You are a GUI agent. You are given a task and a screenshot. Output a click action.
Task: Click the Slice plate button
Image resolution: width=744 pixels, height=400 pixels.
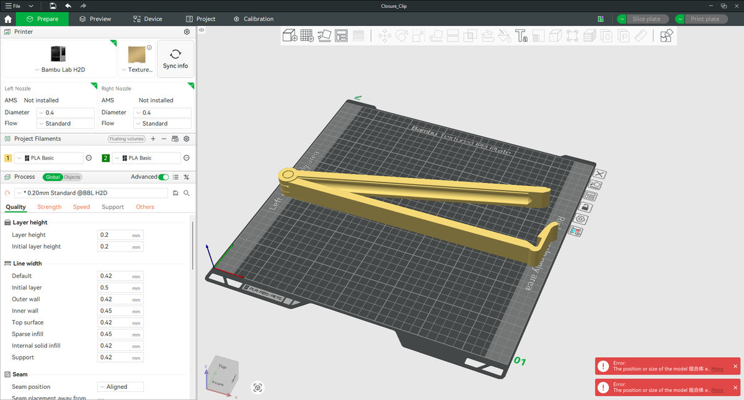tap(647, 19)
